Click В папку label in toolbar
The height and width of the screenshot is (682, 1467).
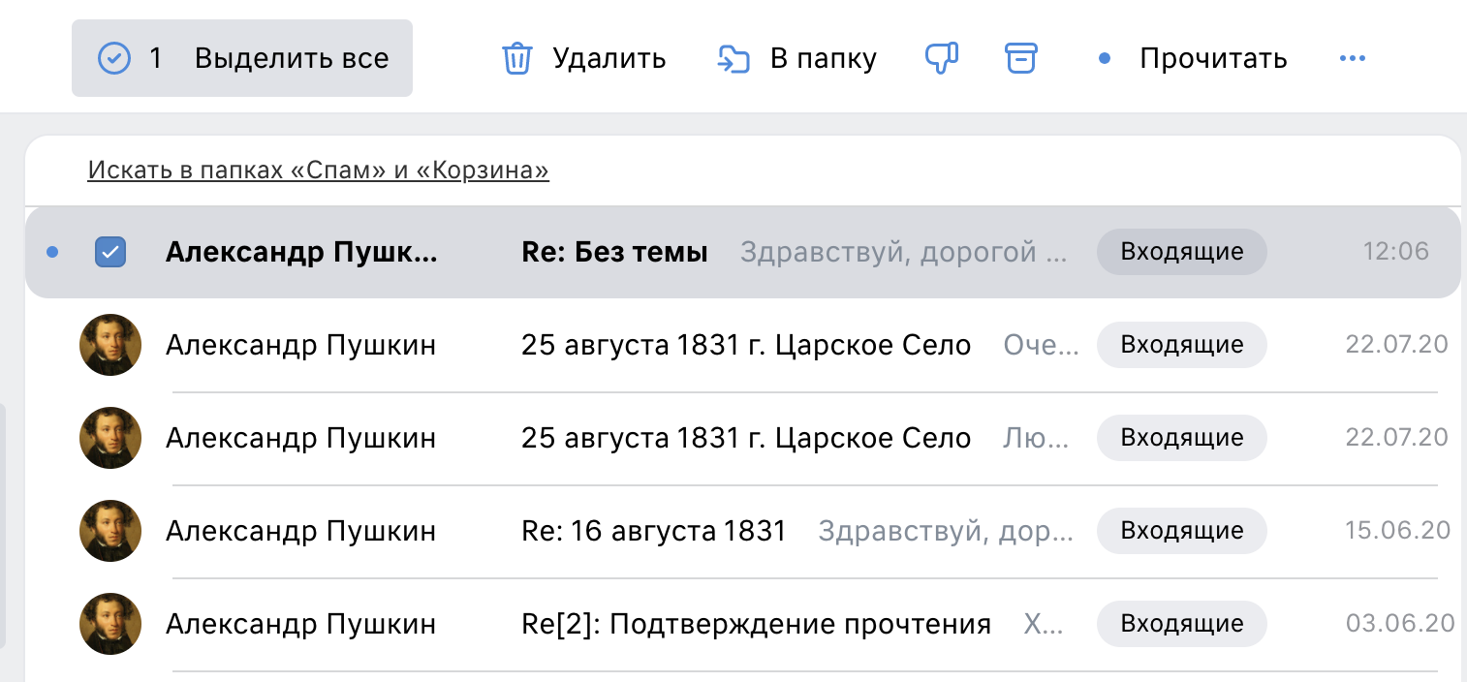pos(824,59)
